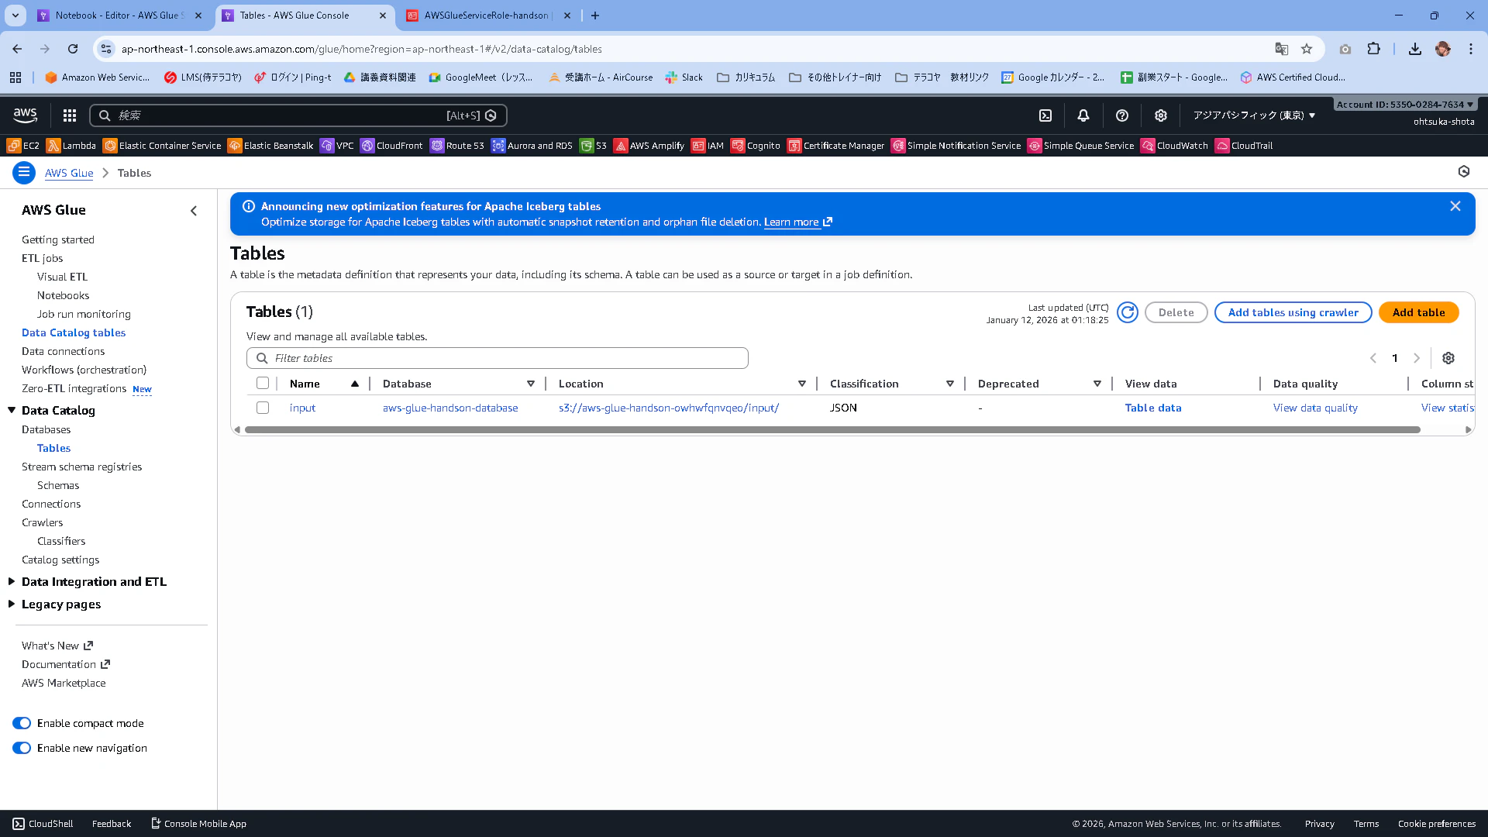This screenshot has height=837, width=1488.
Task: Open the Tokyo region selector dropdown
Action: [1254, 115]
